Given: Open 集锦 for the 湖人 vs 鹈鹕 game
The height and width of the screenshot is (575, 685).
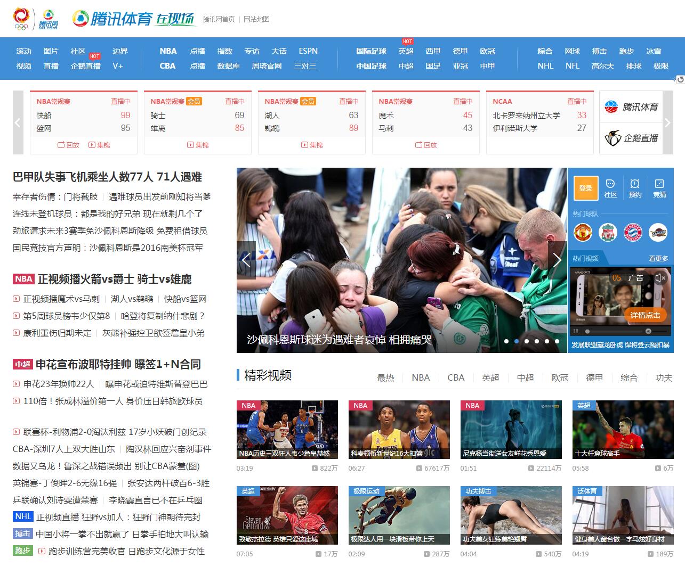Looking at the screenshot, I should click(x=312, y=145).
